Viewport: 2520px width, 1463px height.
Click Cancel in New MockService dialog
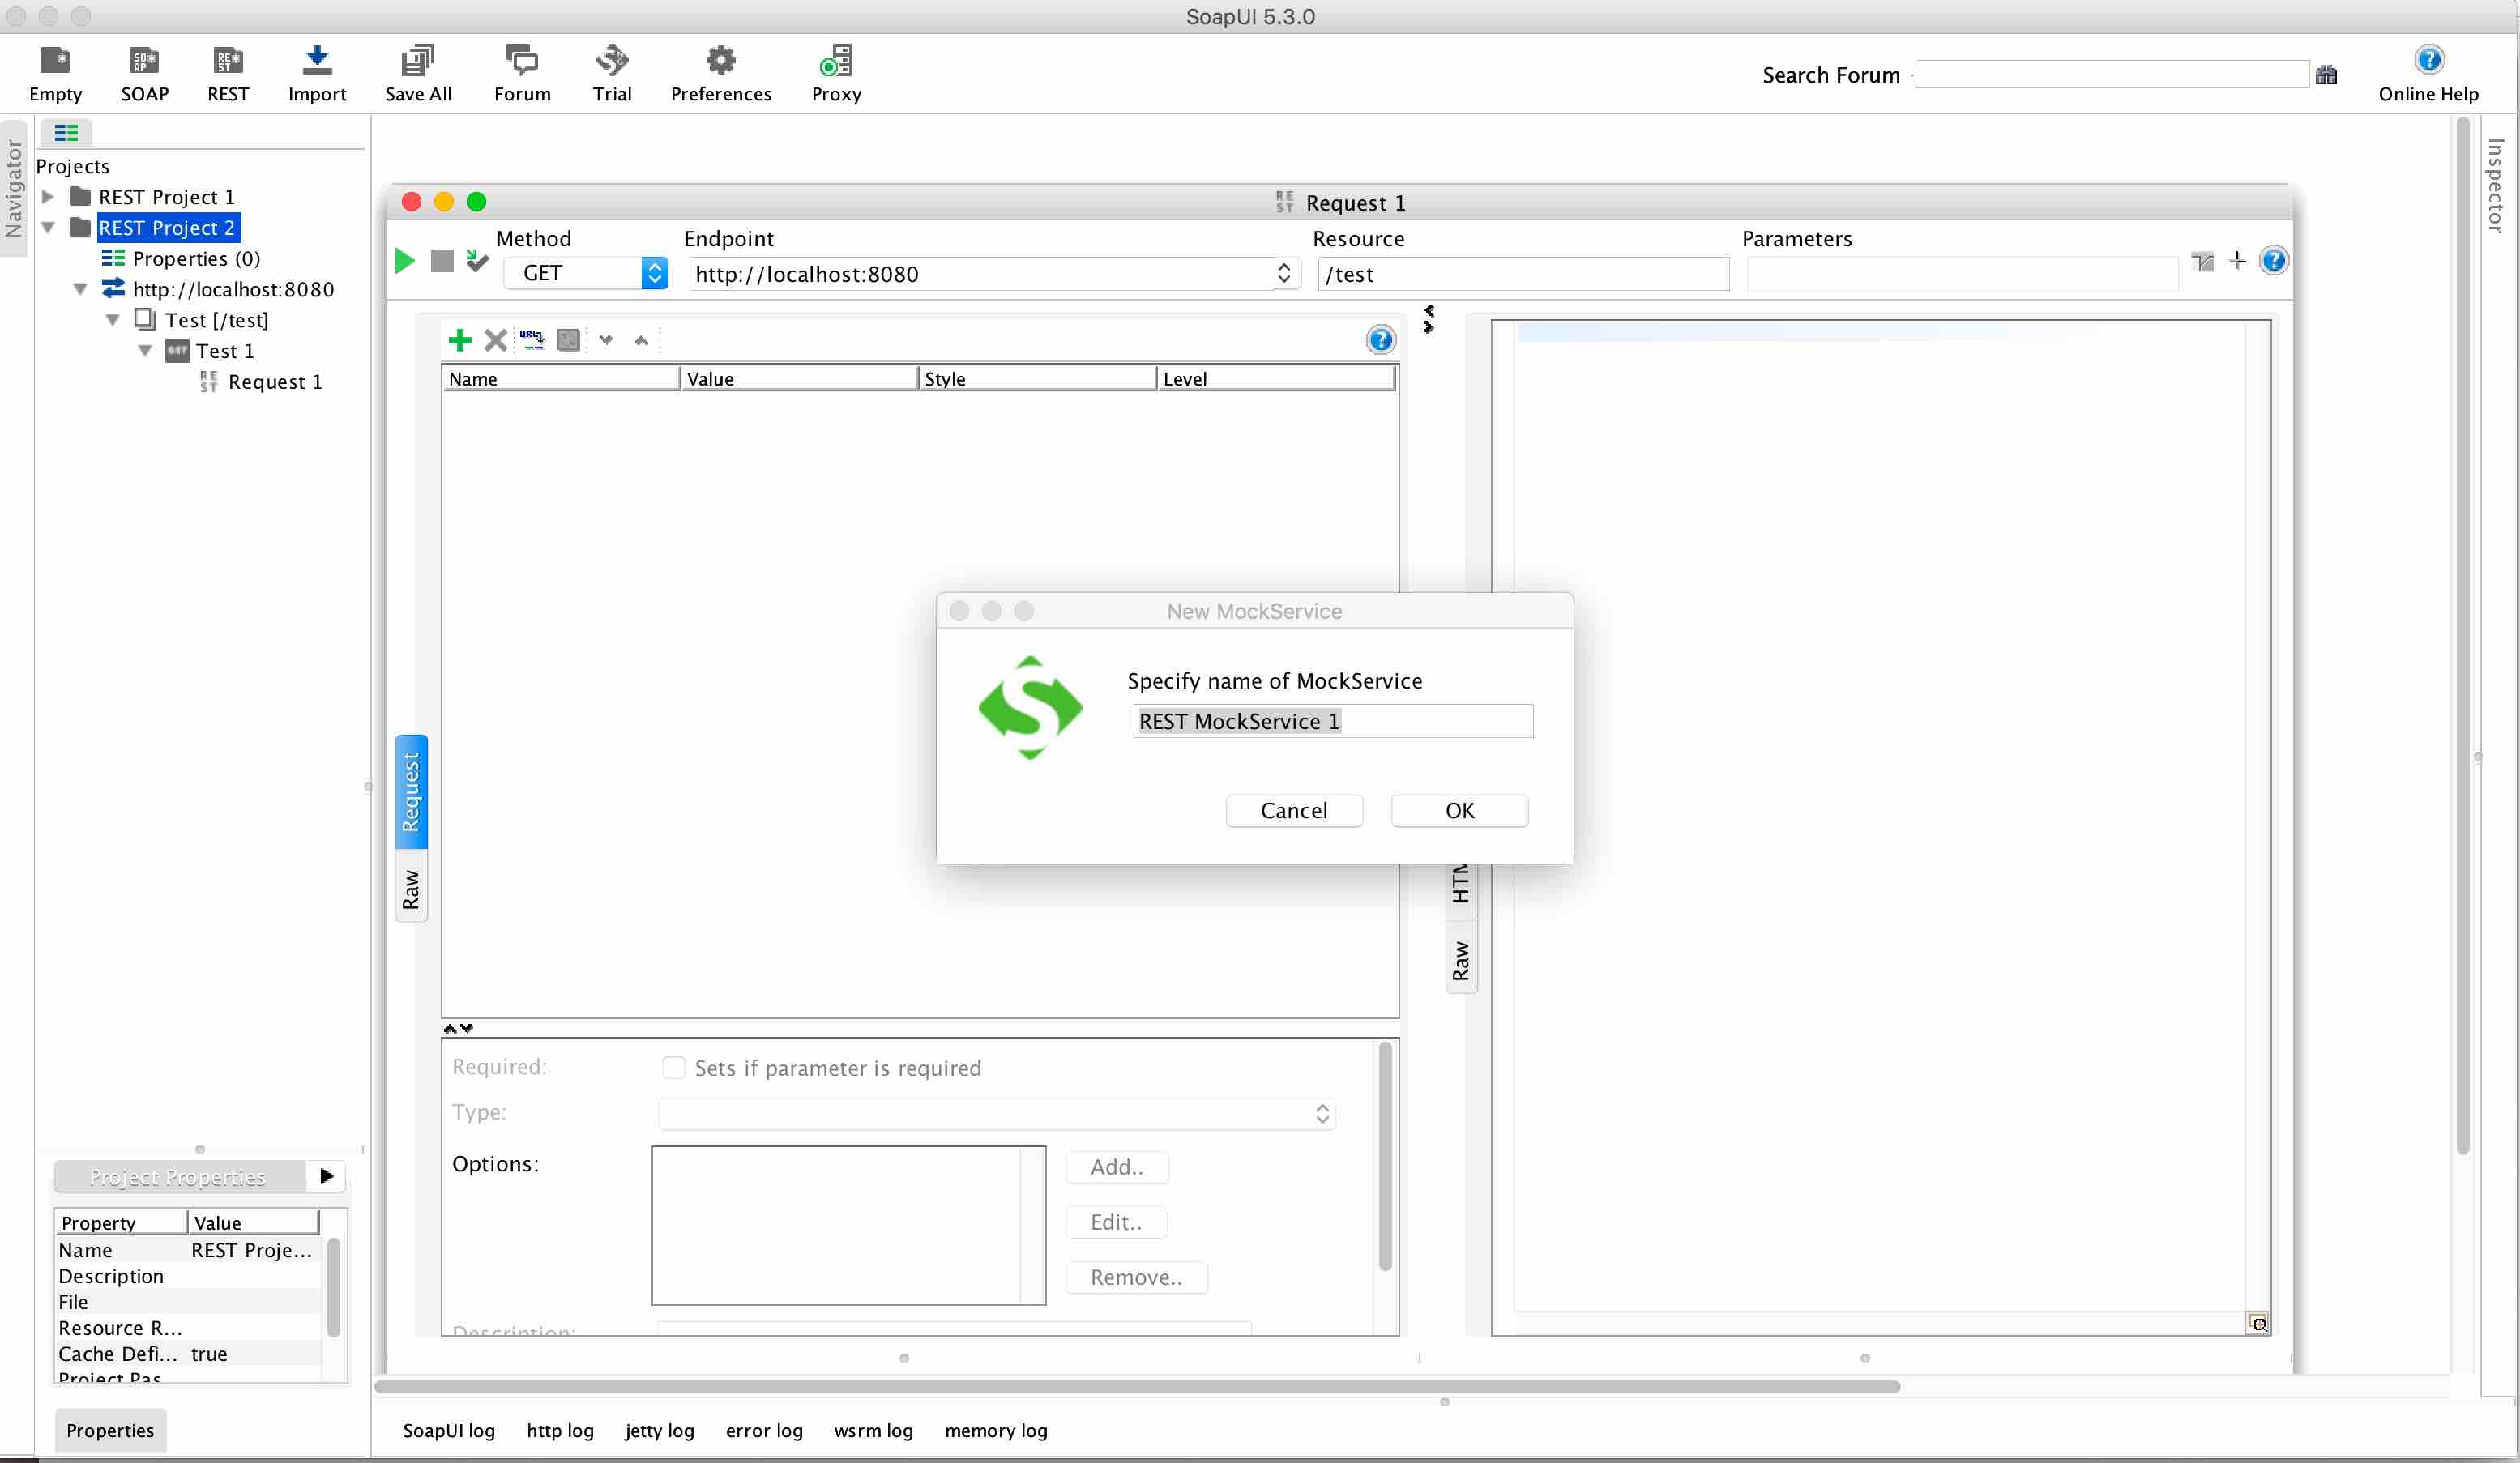coord(1294,810)
